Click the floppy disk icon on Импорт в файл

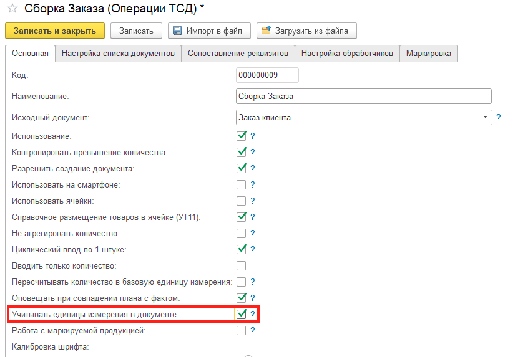177,31
